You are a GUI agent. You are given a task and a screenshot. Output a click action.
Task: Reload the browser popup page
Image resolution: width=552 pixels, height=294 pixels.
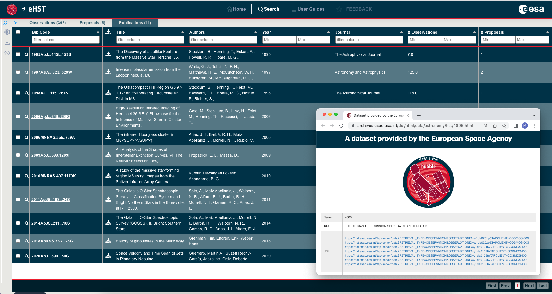click(341, 126)
